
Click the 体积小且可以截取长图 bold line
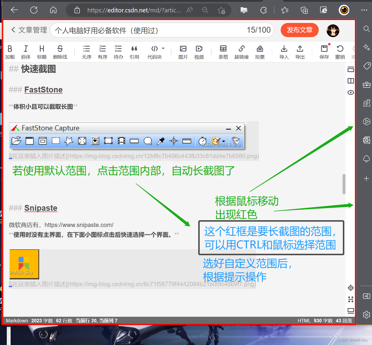tap(43, 107)
